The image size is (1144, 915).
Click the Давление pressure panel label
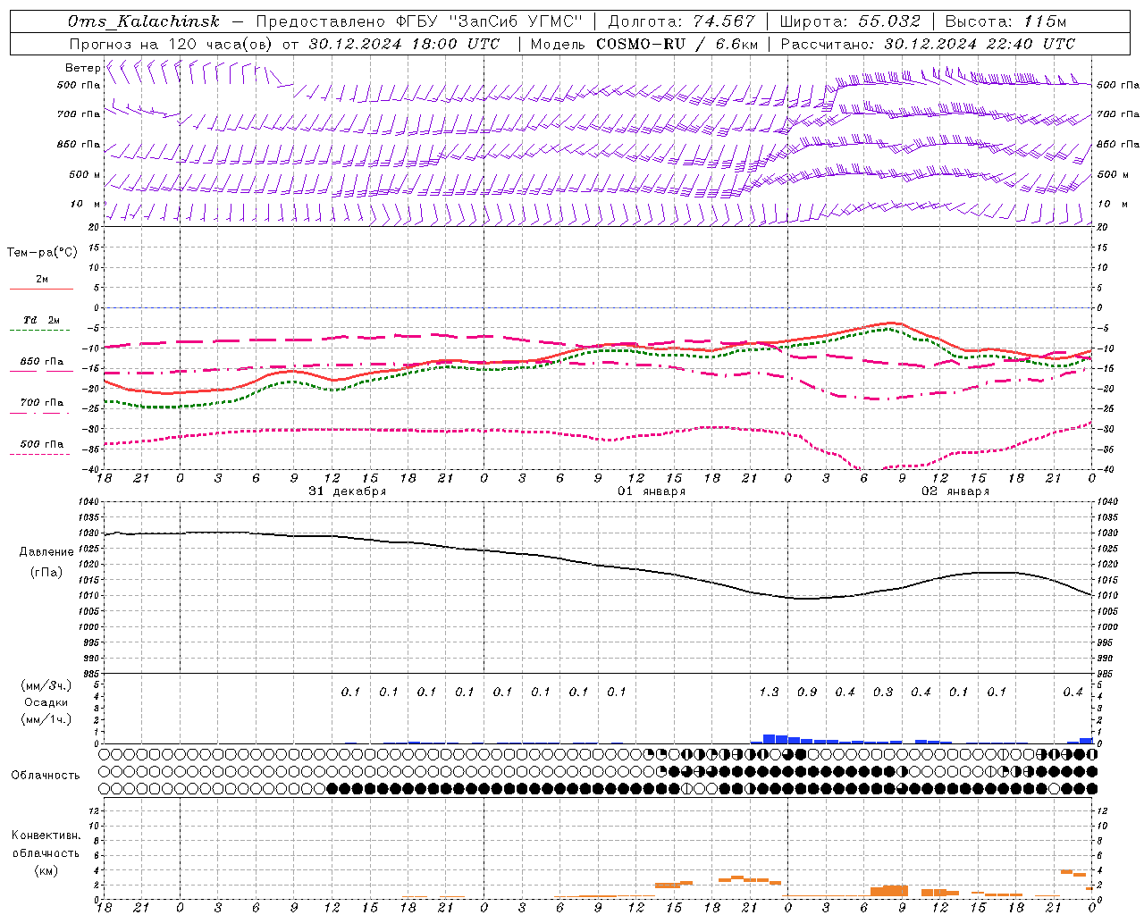pyautogui.click(x=46, y=552)
